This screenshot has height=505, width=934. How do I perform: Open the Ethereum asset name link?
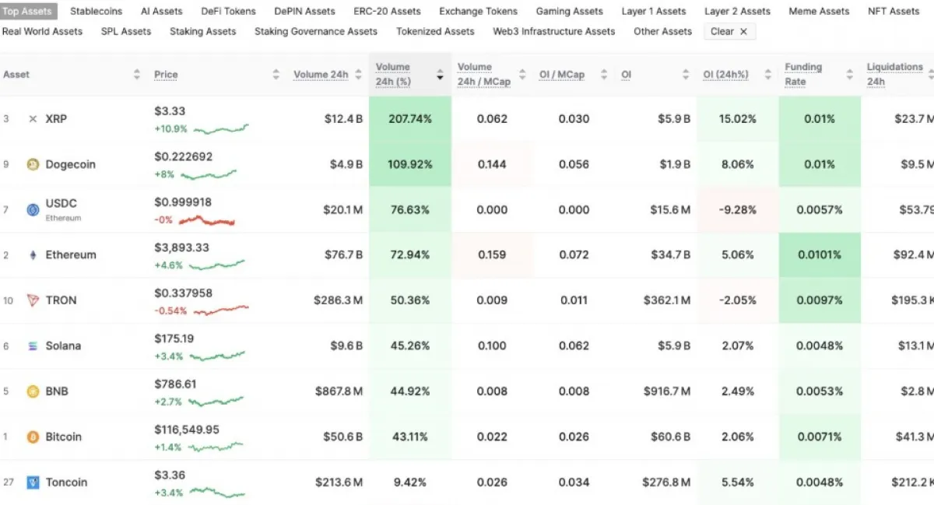(71, 255)
